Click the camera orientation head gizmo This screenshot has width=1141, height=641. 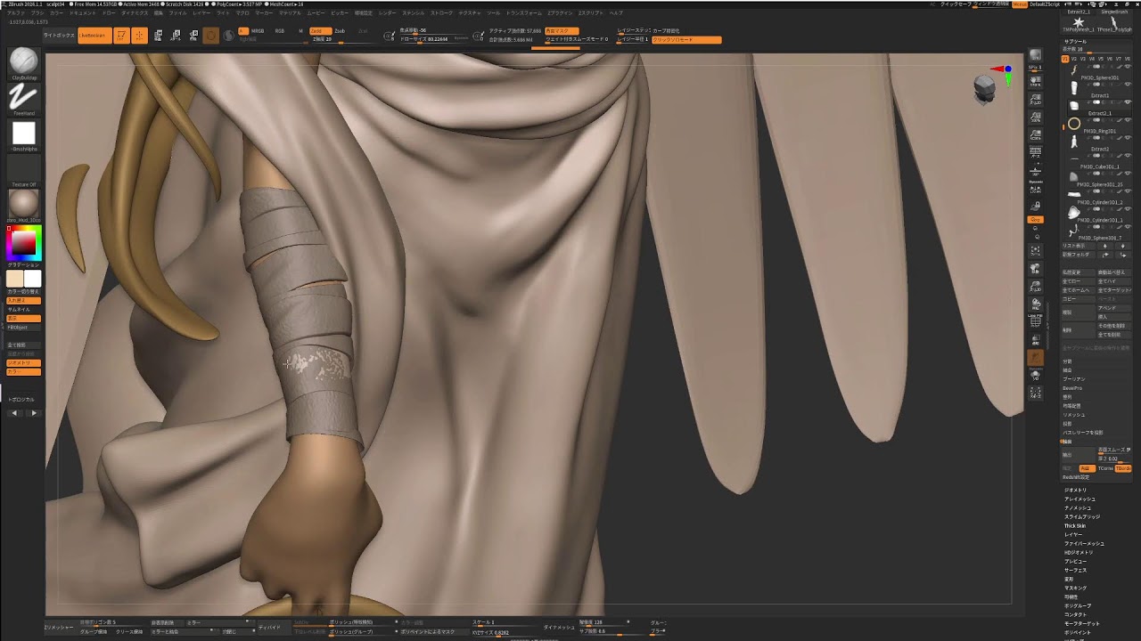(984, 88)
